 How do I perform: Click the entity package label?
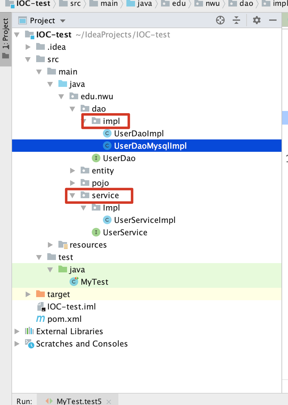pos(103,171)
